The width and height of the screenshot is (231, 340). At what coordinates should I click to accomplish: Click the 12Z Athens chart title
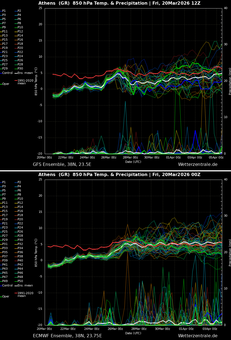[x=119, y=3]
